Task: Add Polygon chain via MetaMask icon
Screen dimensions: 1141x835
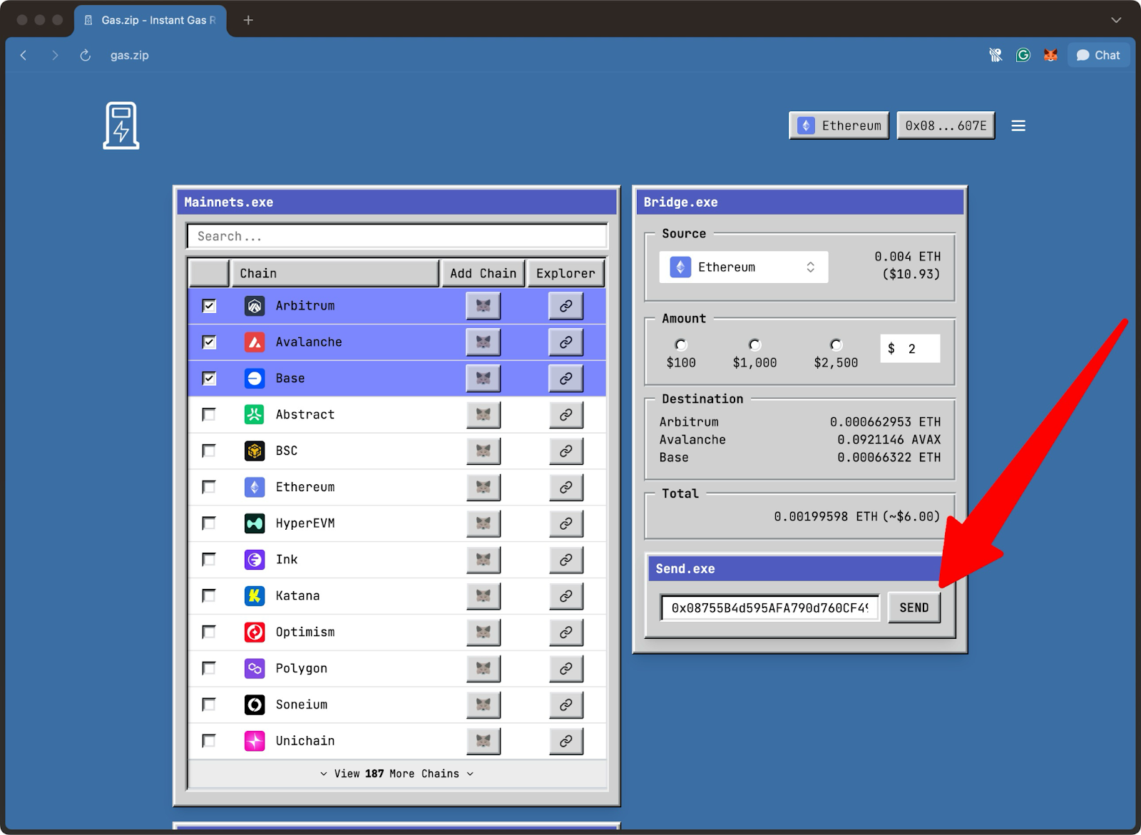Action: coord(483,669)
